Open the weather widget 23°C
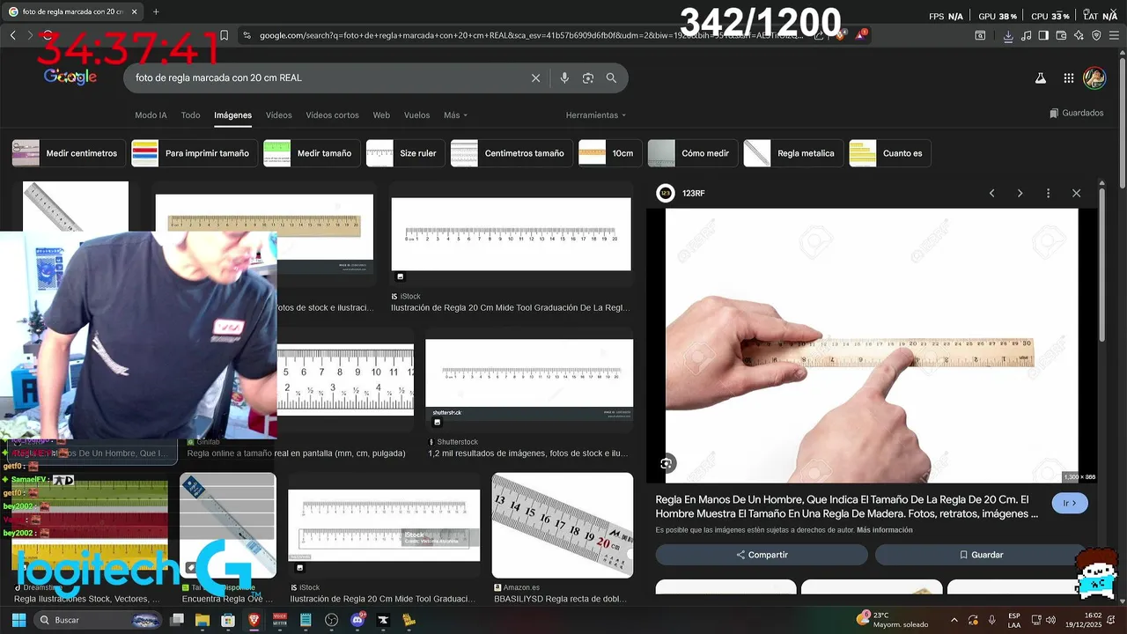Image resolution: width=1127 pixels, height=634 pixels. point(892,620)
